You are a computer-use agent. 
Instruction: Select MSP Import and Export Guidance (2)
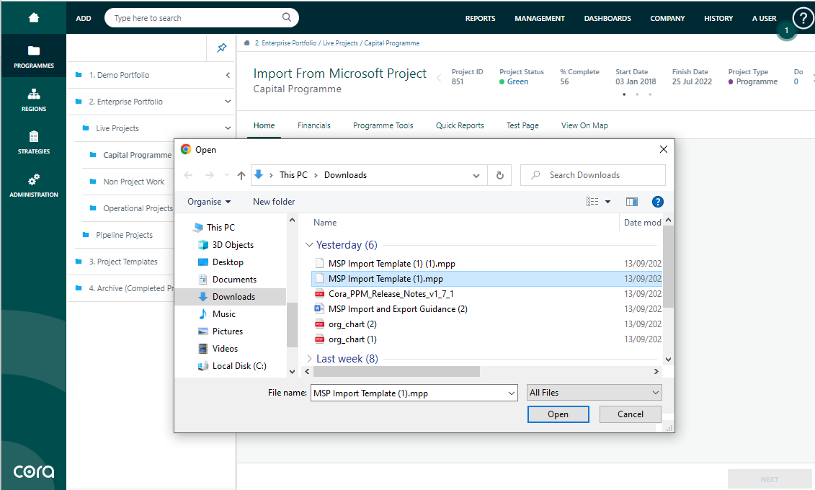(x=398, y=309)
